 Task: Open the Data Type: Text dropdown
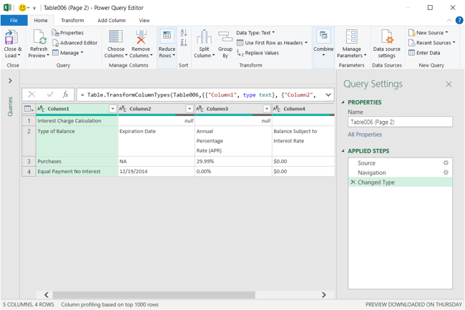click(x=255, y=33)
